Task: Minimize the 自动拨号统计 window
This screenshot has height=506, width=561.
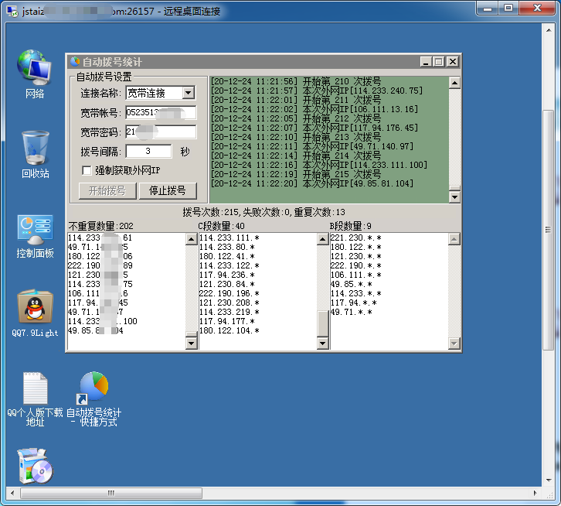Action: click(x=426, y=62)
